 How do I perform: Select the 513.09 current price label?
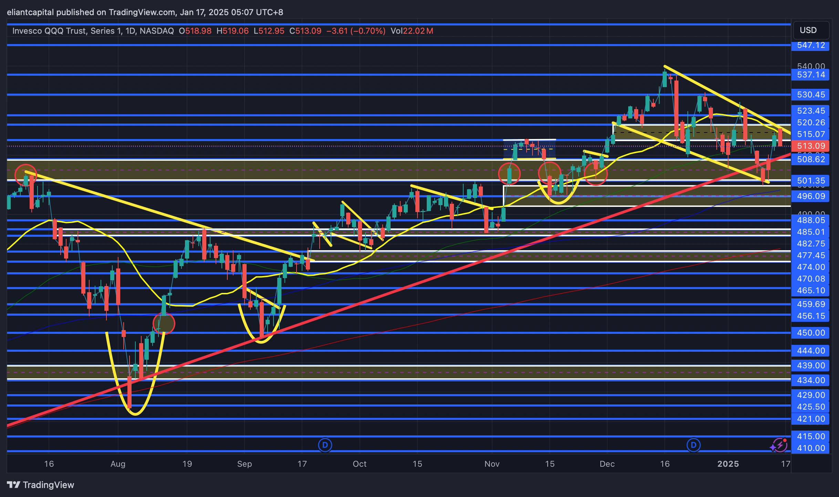(x=811, y=146)
